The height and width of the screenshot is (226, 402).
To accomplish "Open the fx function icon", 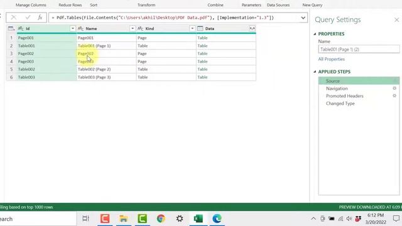I will tap(40, 18).
